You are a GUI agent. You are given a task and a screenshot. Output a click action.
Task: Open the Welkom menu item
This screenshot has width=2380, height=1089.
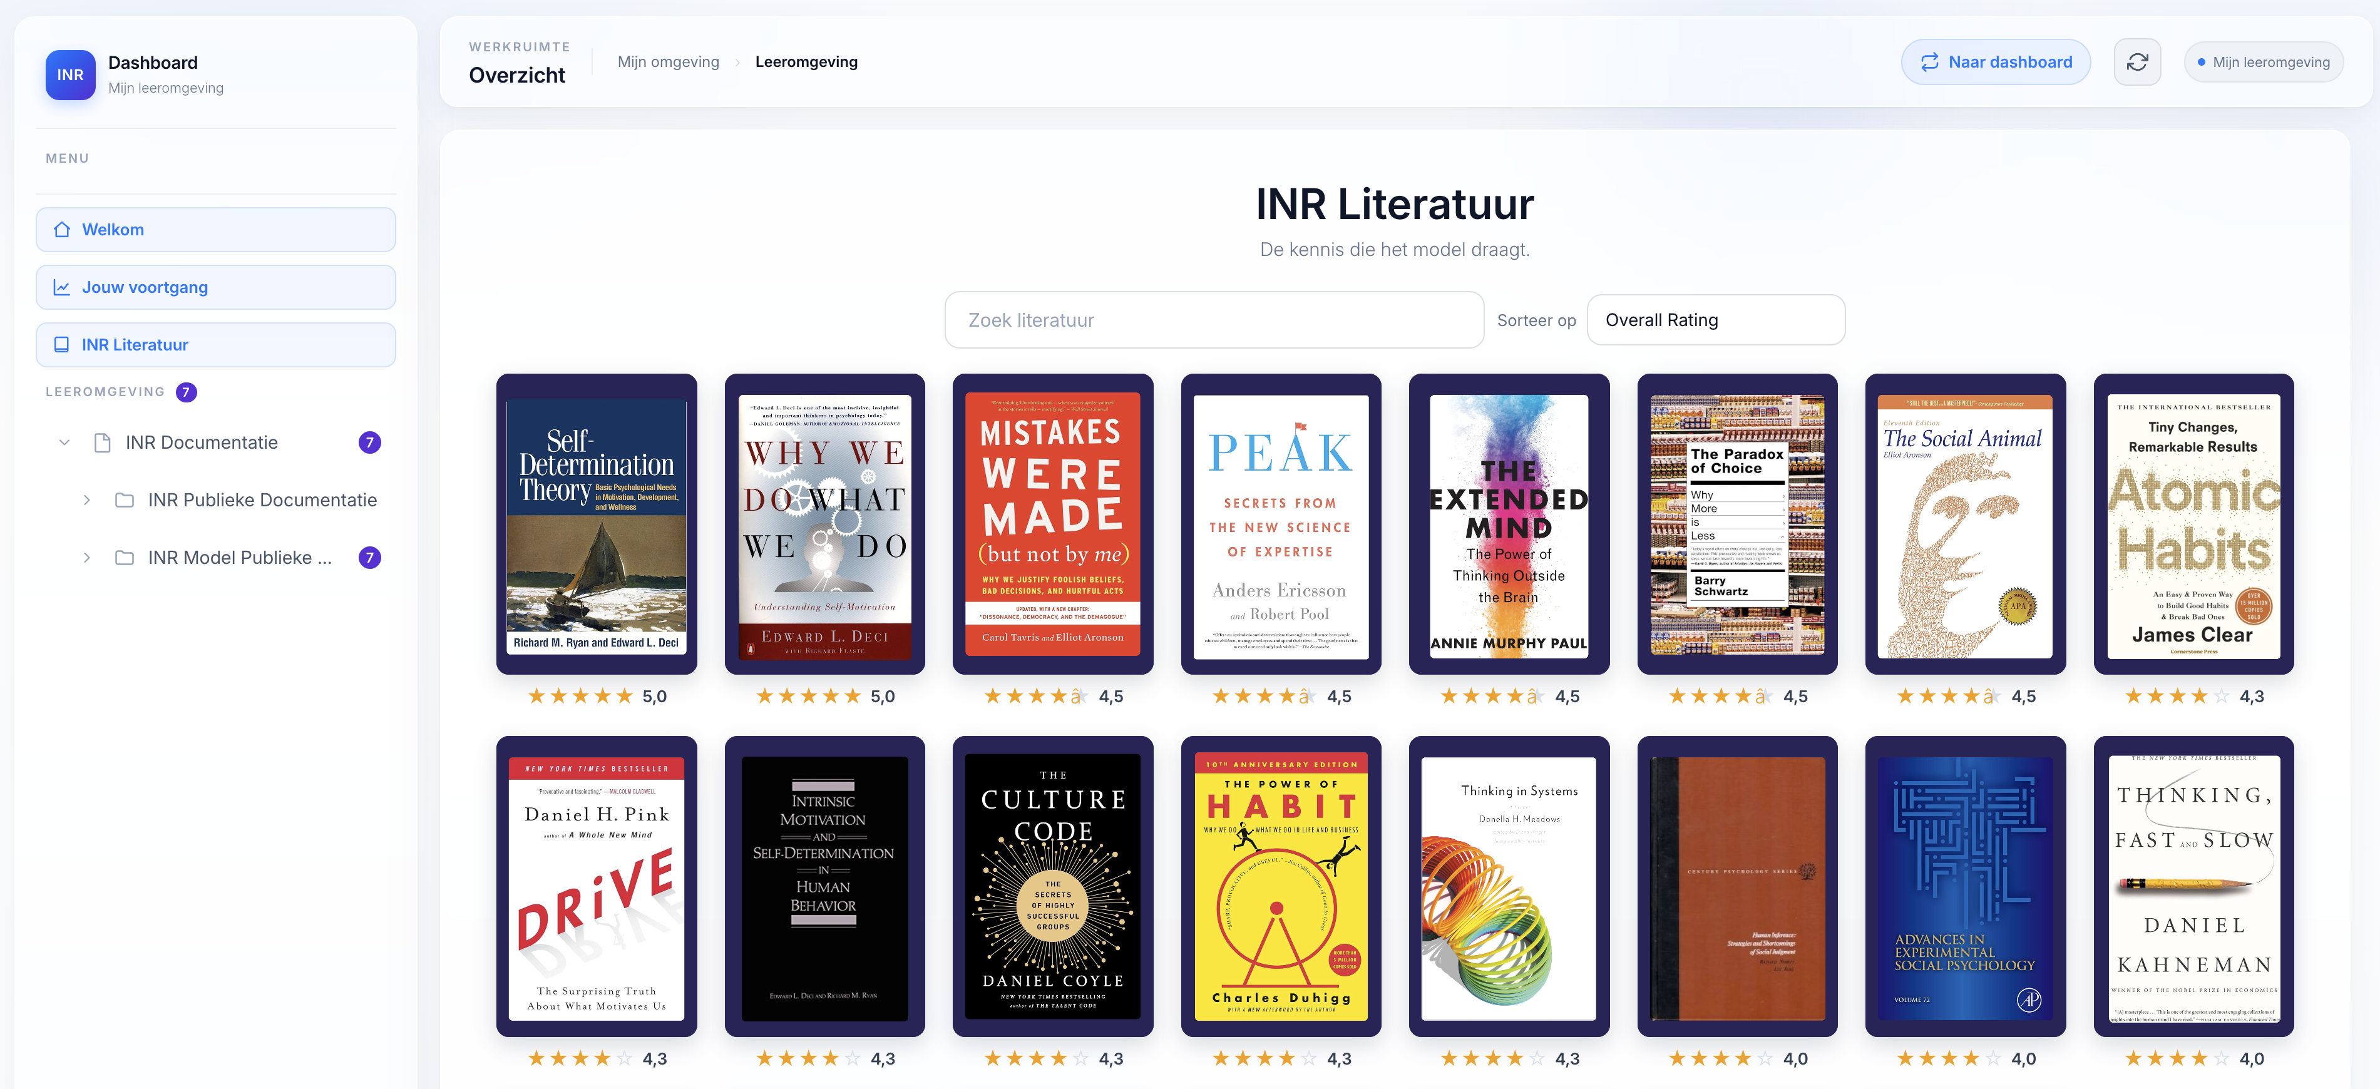215,229
